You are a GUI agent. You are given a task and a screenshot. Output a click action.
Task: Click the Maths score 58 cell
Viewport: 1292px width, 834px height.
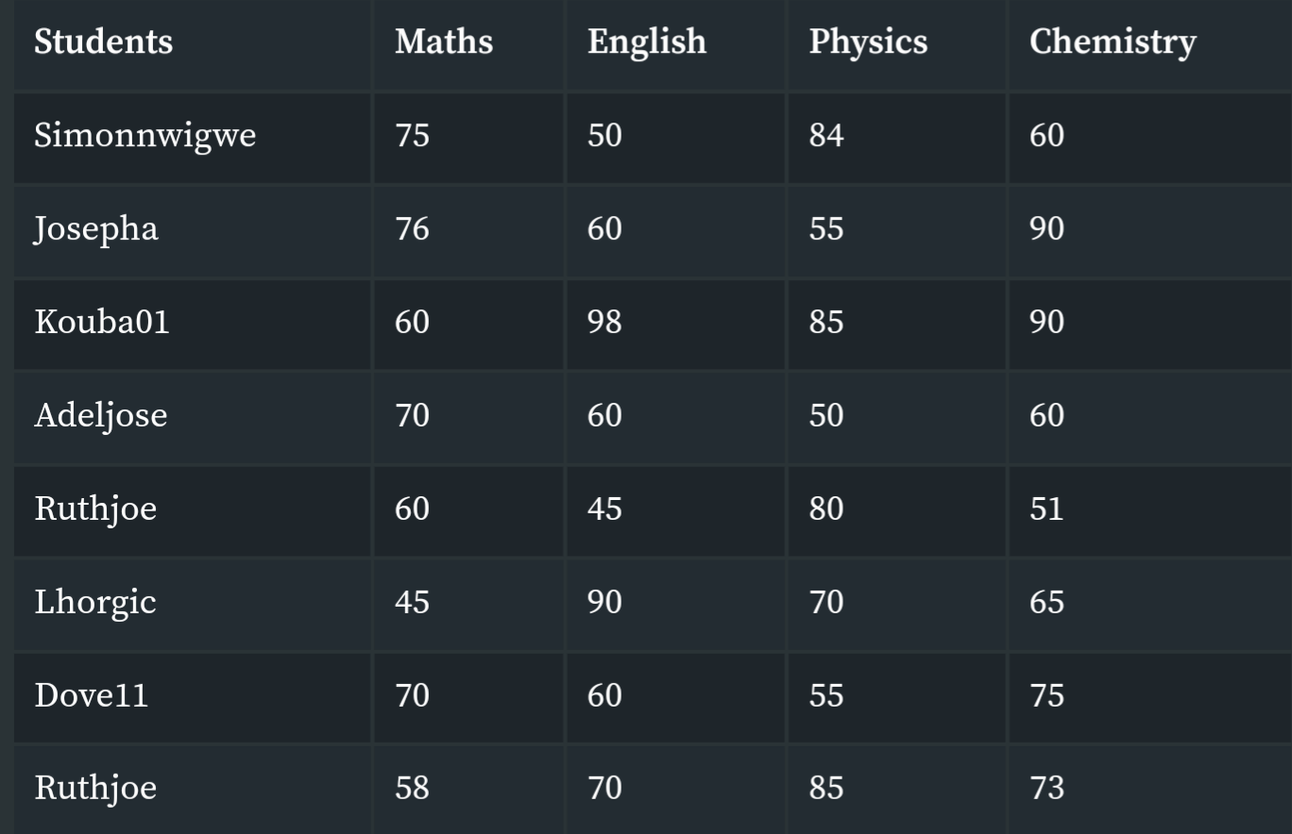point(469,790)
